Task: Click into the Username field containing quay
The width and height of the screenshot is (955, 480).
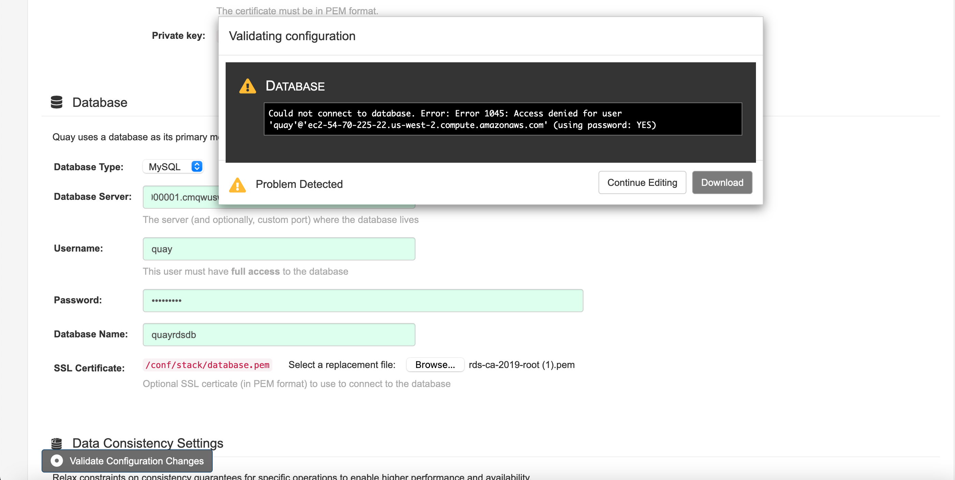Action: pos(279,249)
